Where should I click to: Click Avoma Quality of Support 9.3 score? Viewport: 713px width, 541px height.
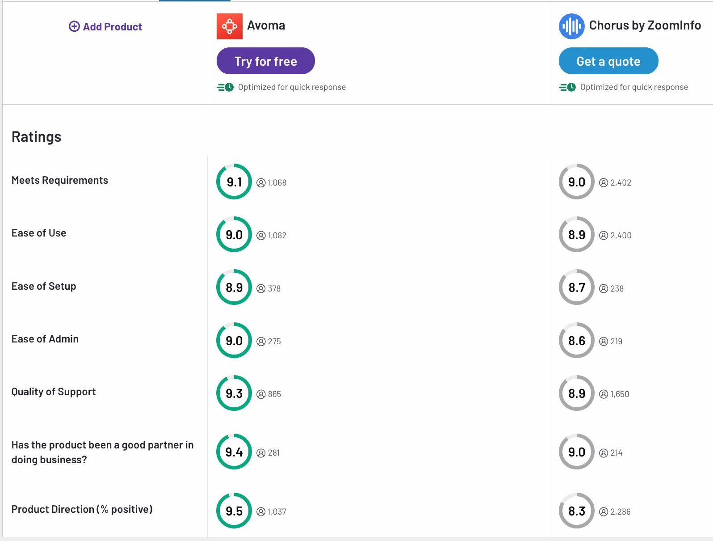234,393
